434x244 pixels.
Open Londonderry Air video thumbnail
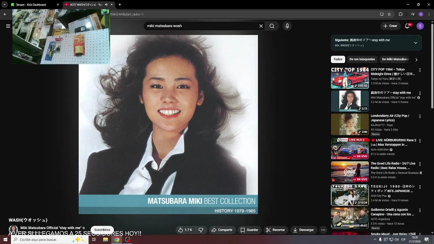coord(350,124)
